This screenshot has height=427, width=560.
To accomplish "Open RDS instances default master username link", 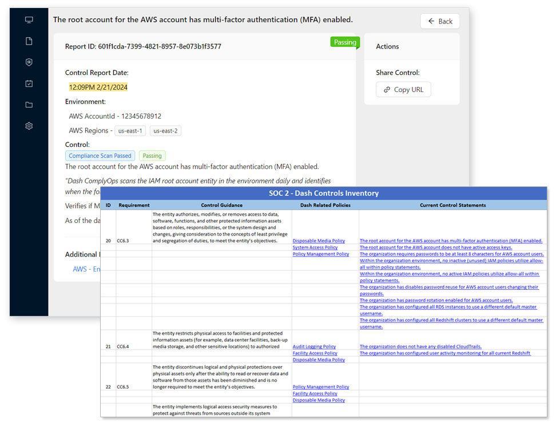I will (448, 310).
